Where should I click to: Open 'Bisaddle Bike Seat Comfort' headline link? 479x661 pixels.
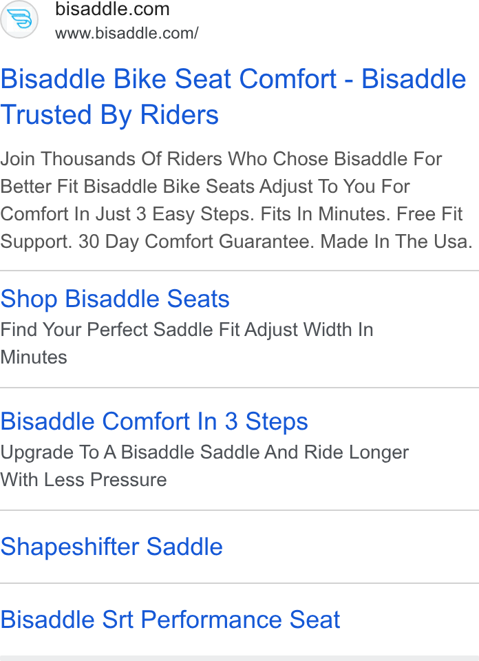pos(169,78)
